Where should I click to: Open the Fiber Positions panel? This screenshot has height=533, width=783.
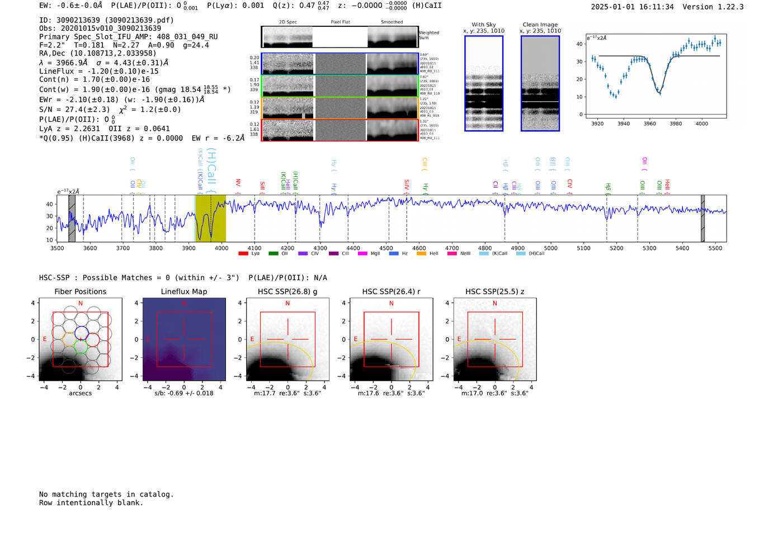[x=81, y=340]
